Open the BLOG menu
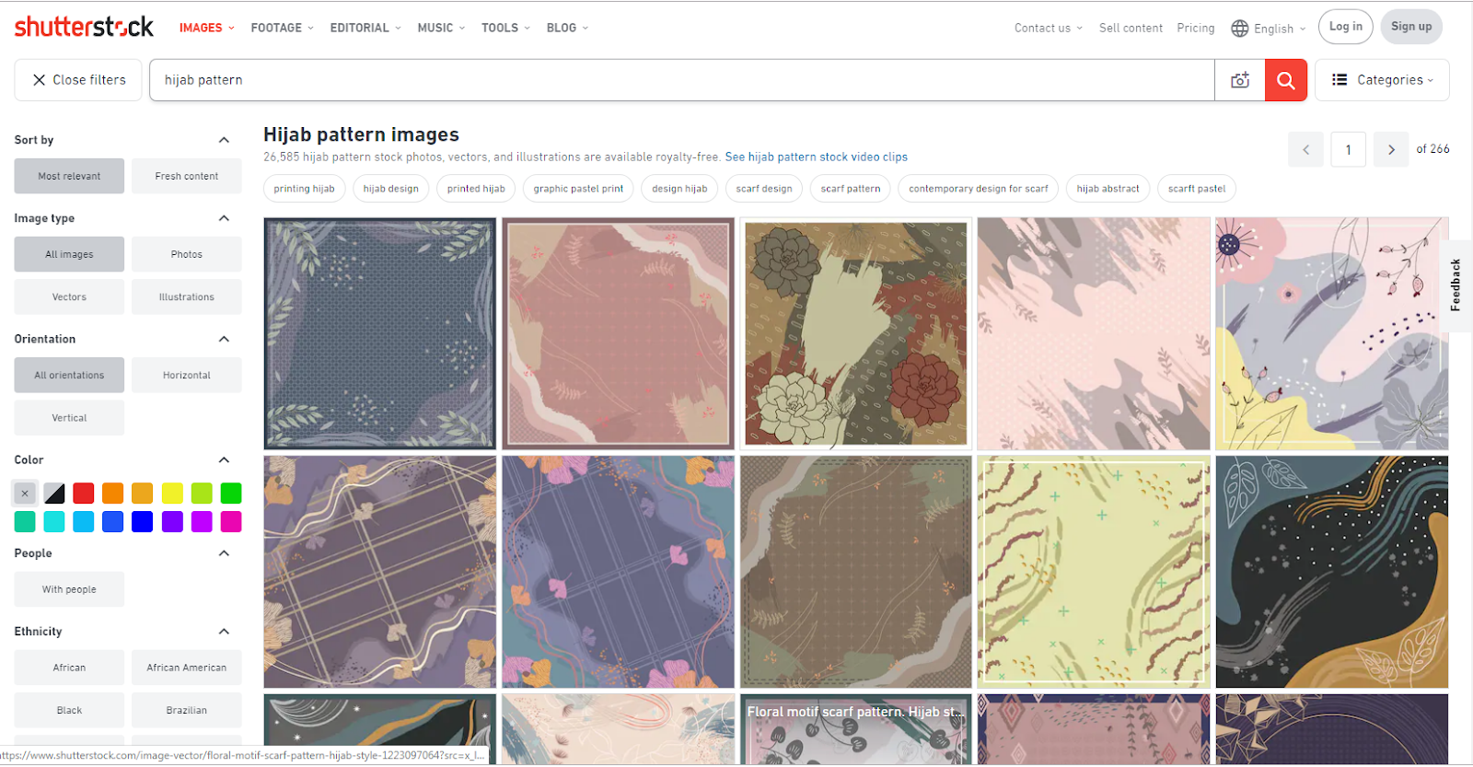The width and height of the screenshot is (1473, 767). tap(567, 28)
